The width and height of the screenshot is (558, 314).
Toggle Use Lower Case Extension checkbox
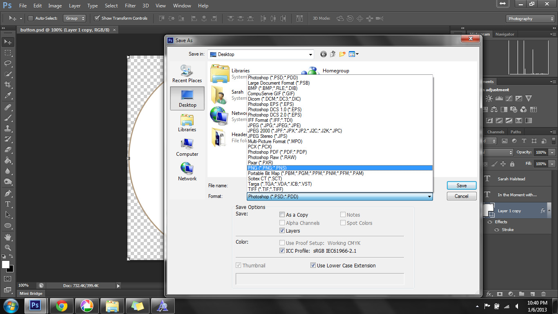313,265
